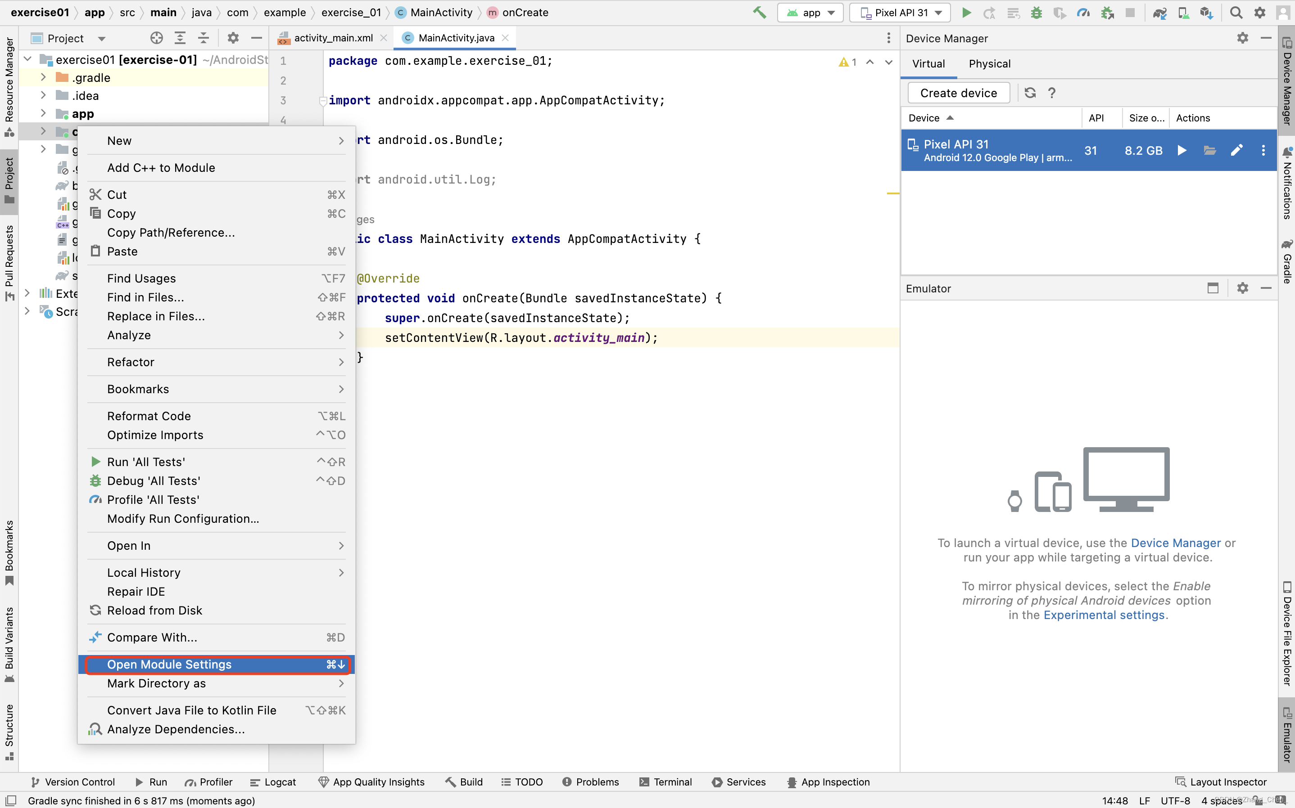Expand the New submenu arrow
Screen dimensions: 1295x808
pos(341,140)
